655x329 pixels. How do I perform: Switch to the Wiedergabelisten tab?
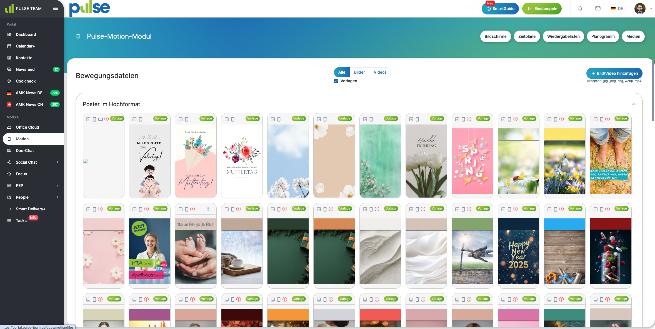click(563, 36)
